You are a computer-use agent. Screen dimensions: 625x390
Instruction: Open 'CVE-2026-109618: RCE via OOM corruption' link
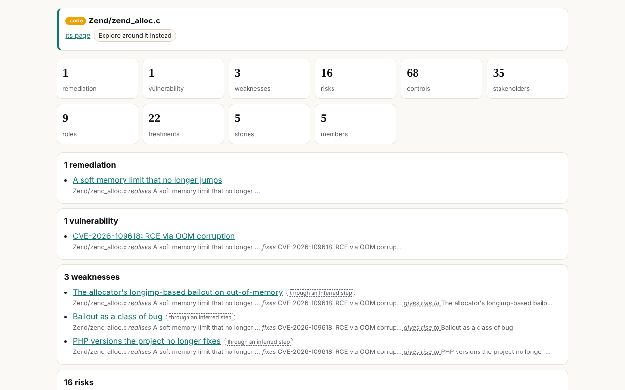[154, 236]
